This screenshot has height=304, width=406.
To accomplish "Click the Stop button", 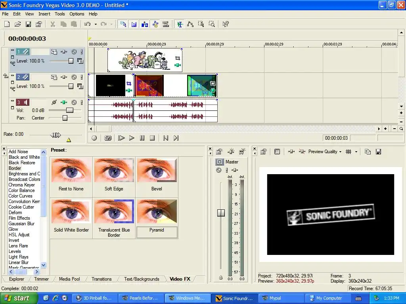I will (153, 138).
